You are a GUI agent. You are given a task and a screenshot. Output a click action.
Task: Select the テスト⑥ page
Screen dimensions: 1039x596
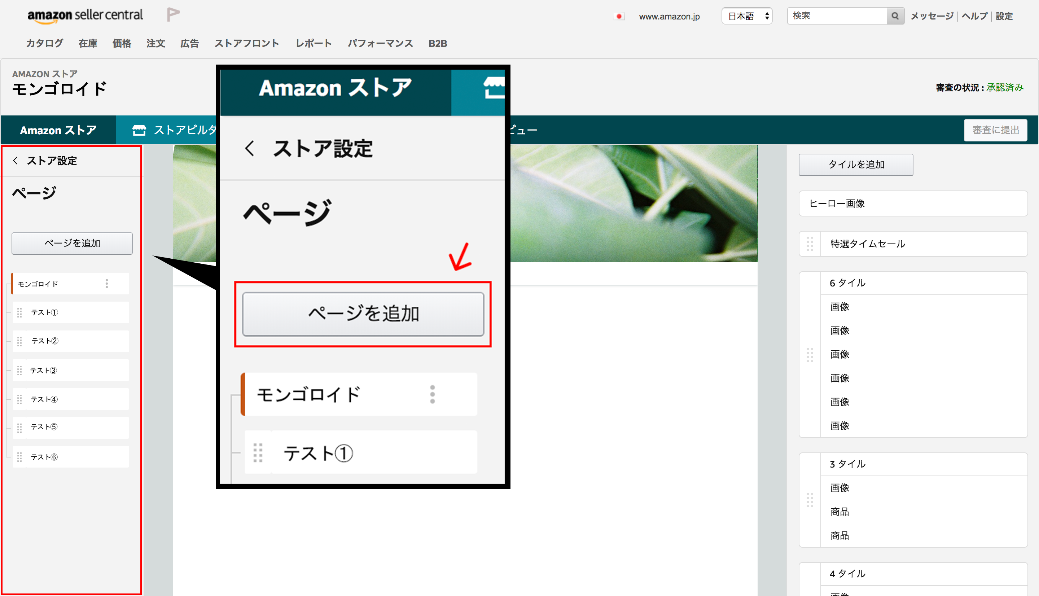pos(71,457)
